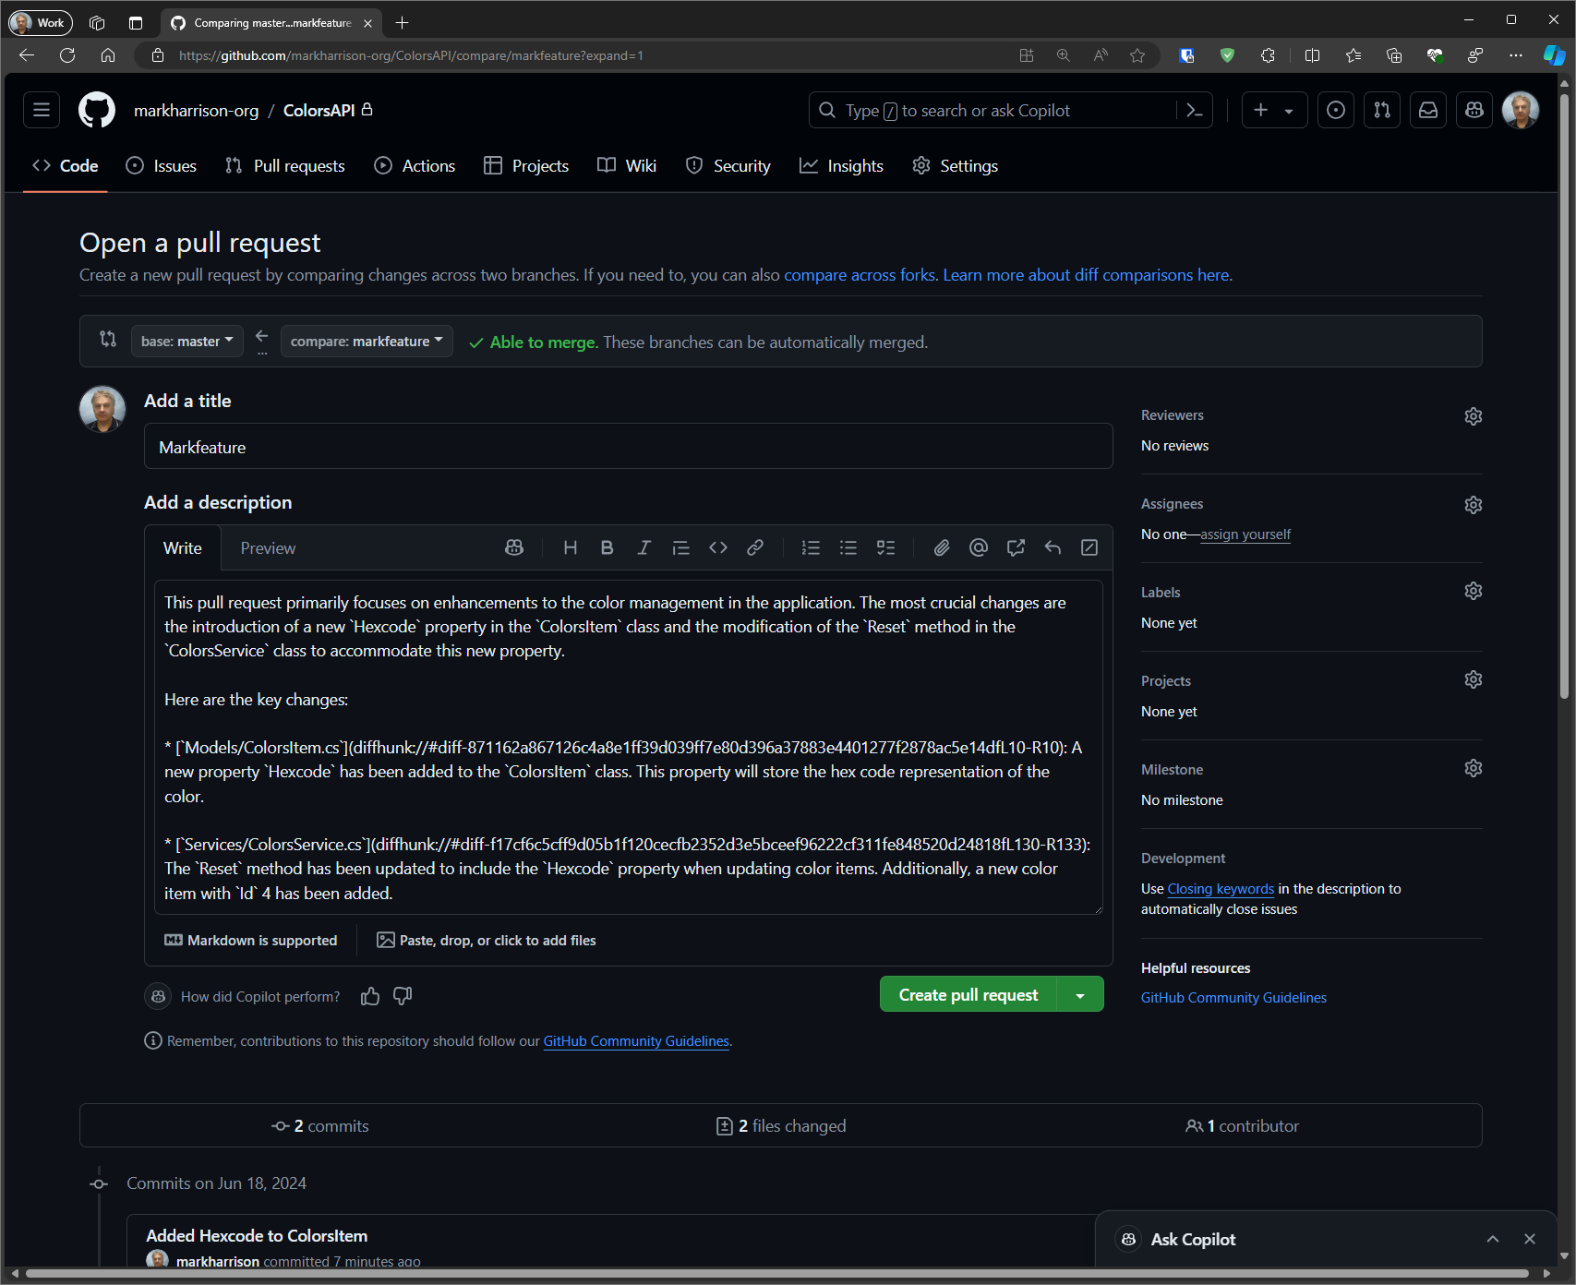This screenshot has width=1576, height=1285.
Task: Add a numbered list to the description
Action: click(x=811, y=548)
